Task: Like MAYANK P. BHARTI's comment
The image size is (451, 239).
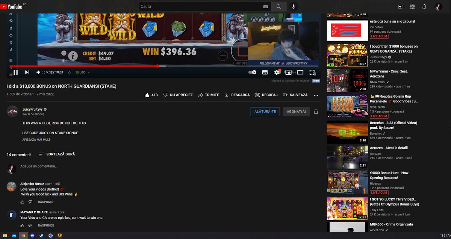Action: tap(22, 225)
